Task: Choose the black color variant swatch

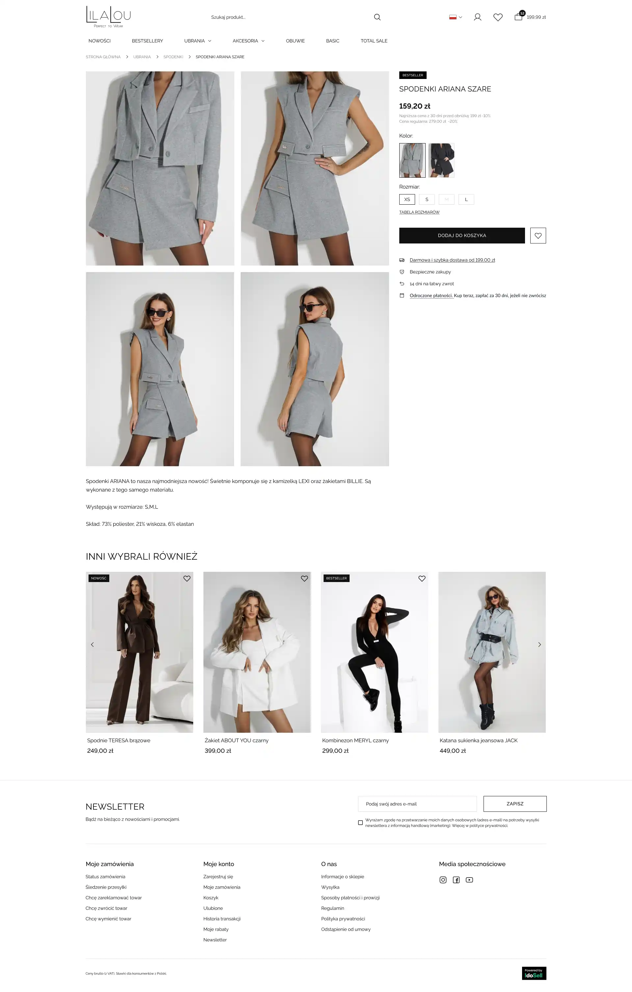Action: pyautogui.click(x=441, y=160)
